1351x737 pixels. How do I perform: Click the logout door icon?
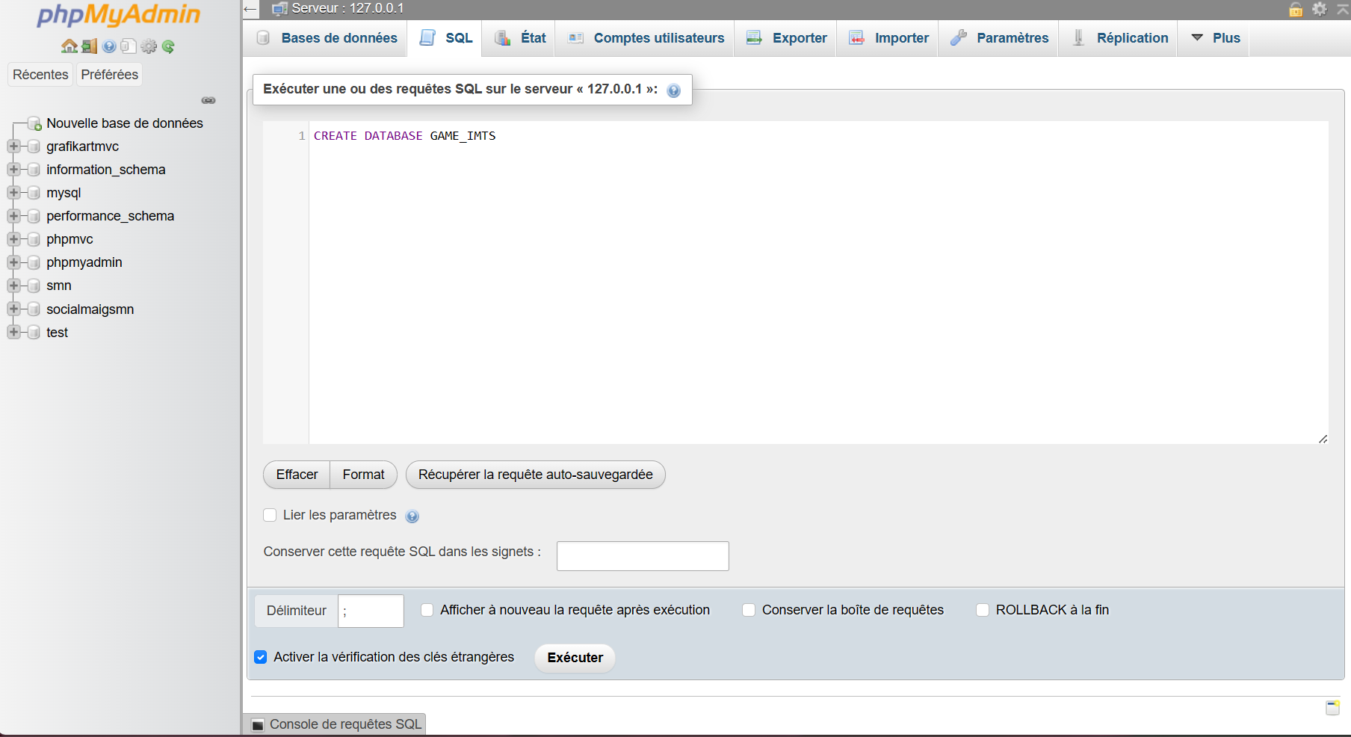point(89,46)
